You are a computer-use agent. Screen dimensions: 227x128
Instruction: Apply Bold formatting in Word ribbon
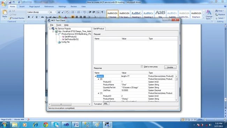tap(29, 17)
